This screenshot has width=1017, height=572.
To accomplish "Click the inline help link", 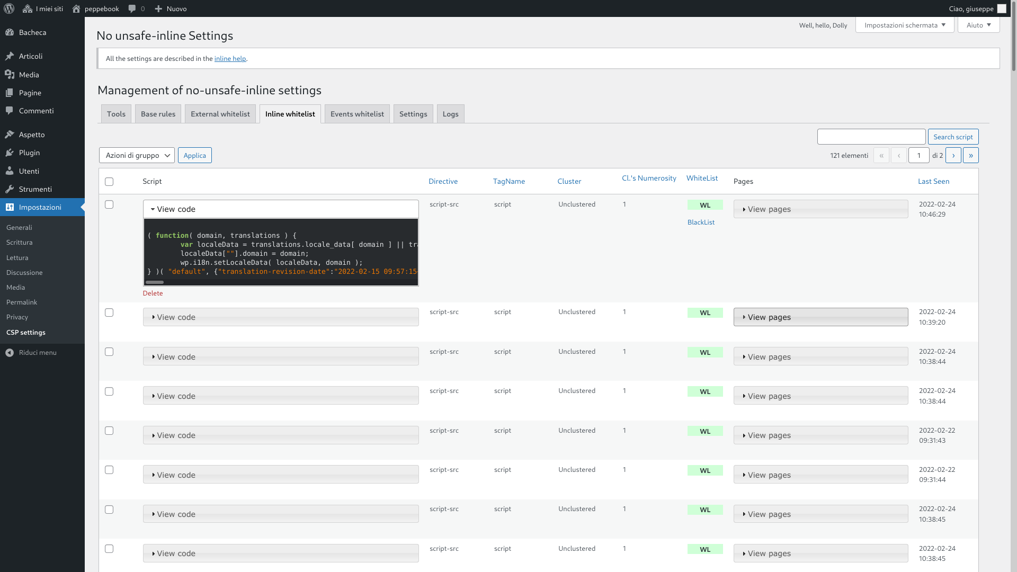I will [230, 58].
